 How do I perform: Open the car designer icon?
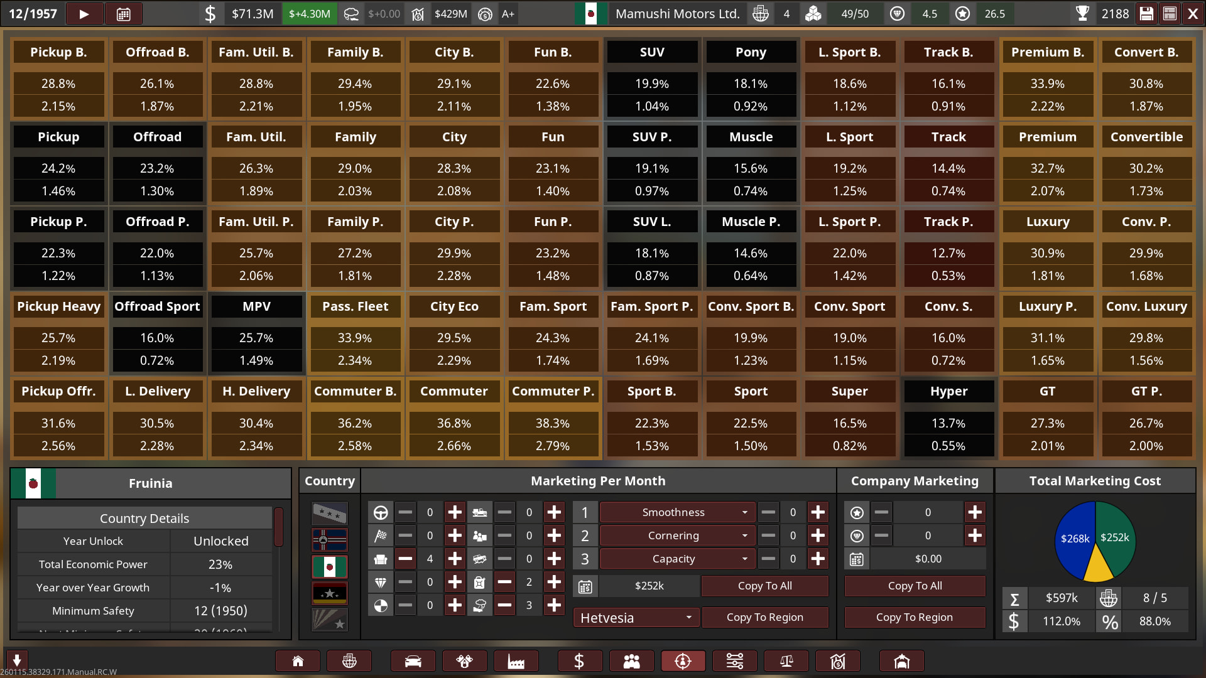coord(413,661)
